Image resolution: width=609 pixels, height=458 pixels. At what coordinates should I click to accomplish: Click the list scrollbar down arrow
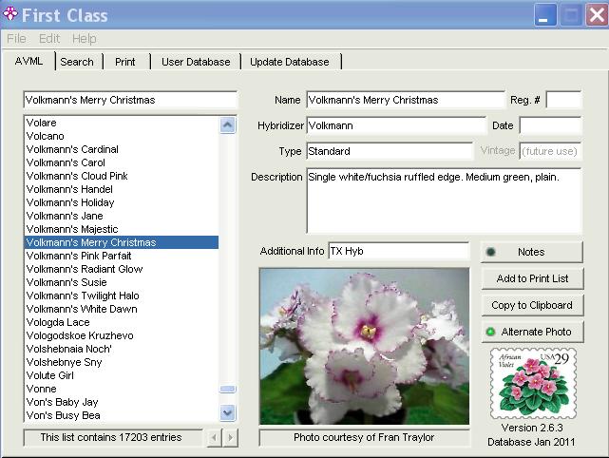click(228, 412)
